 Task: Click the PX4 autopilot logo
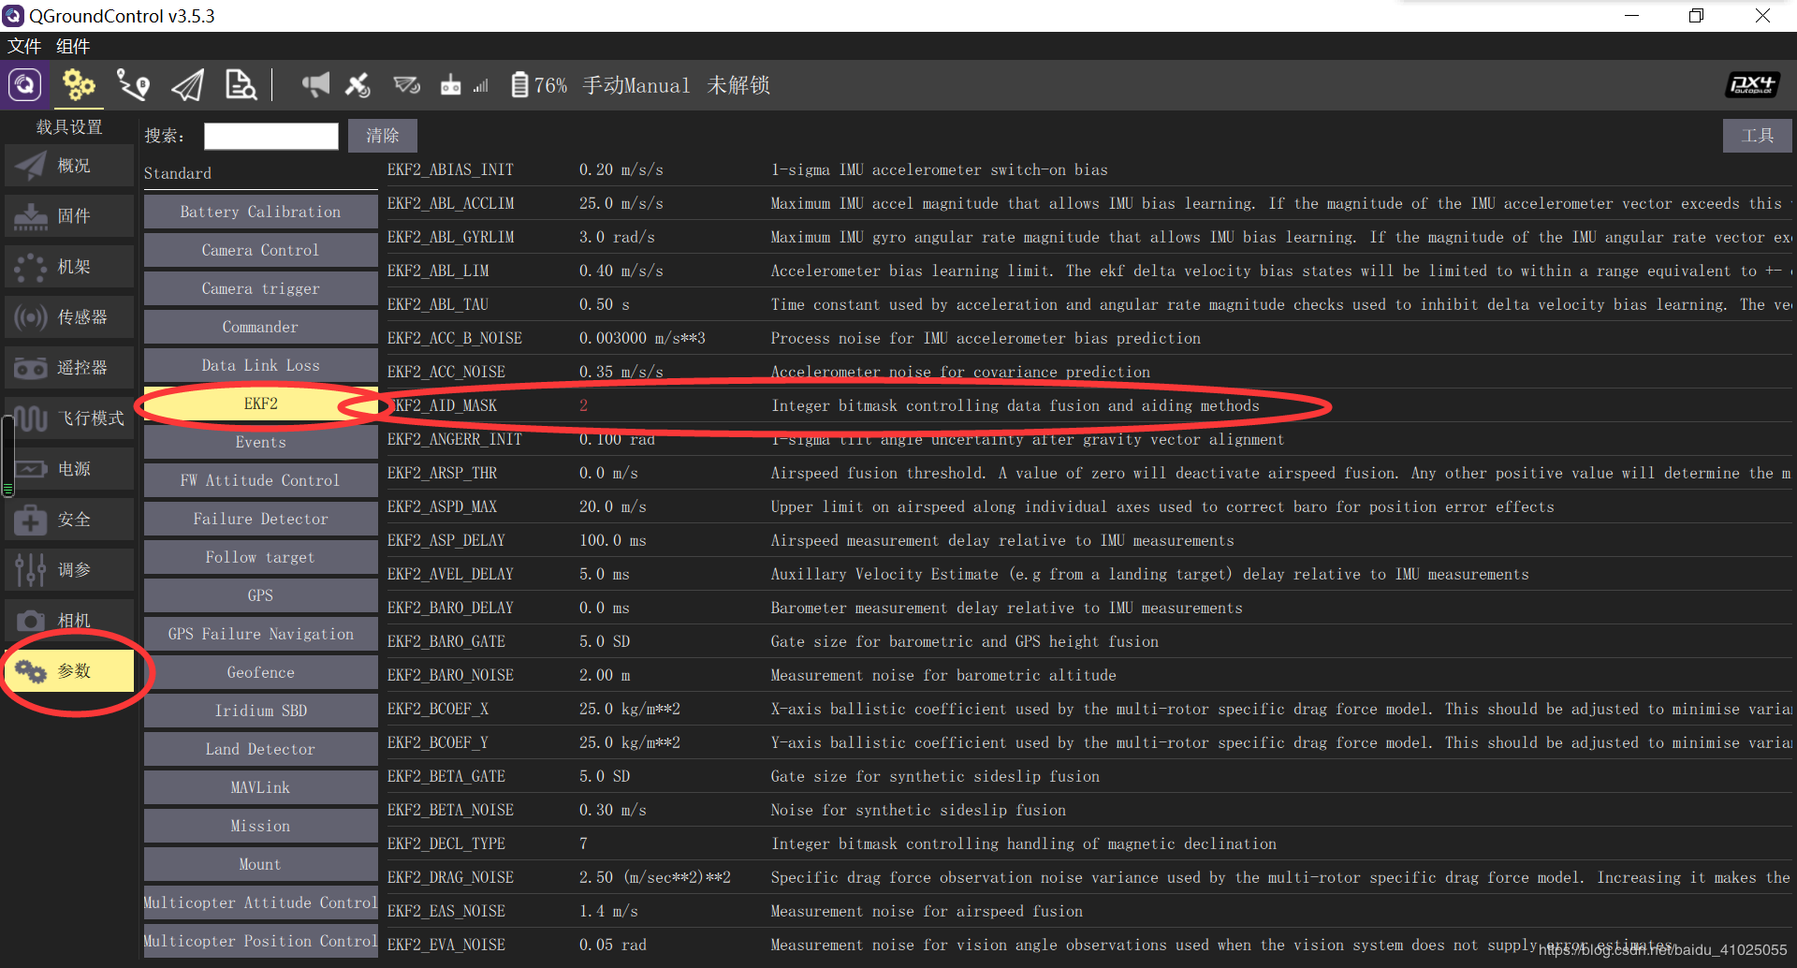1751,85
